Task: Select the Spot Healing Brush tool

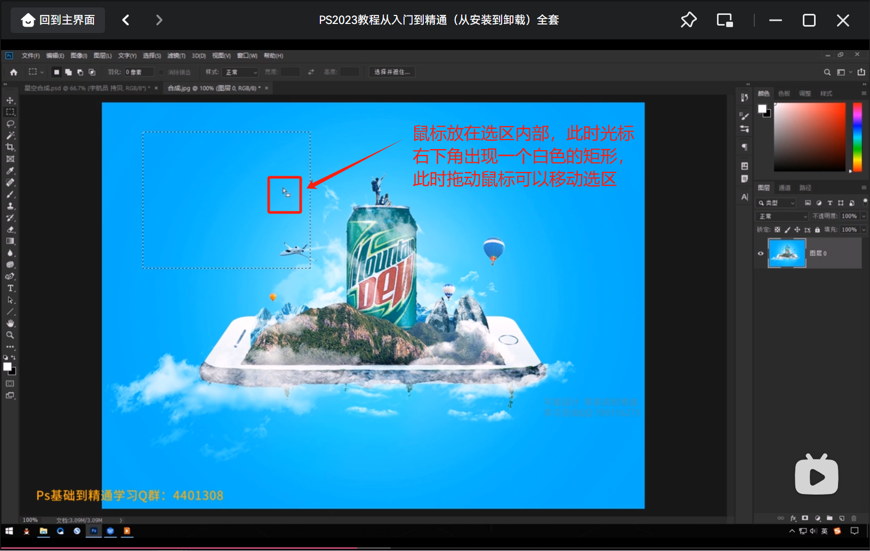Action: coord(10,183)
